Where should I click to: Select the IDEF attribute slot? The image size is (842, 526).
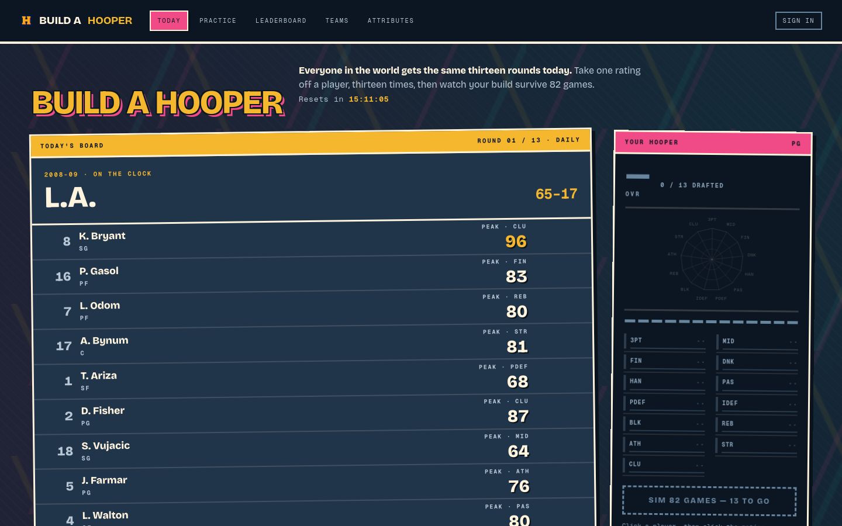757,404
